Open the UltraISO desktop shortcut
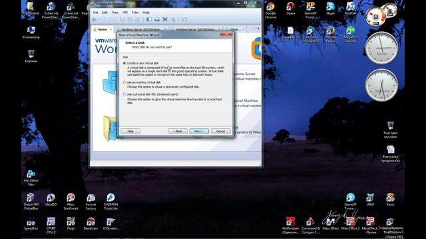 coord(51,200)
